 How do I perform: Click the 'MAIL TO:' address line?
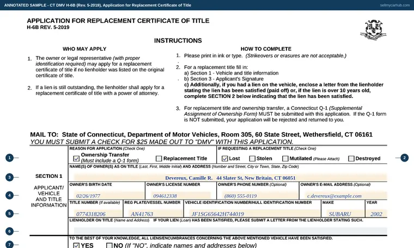[201, 135]
